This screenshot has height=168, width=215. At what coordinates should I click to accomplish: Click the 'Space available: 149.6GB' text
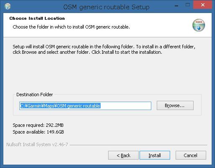(38, 132)
